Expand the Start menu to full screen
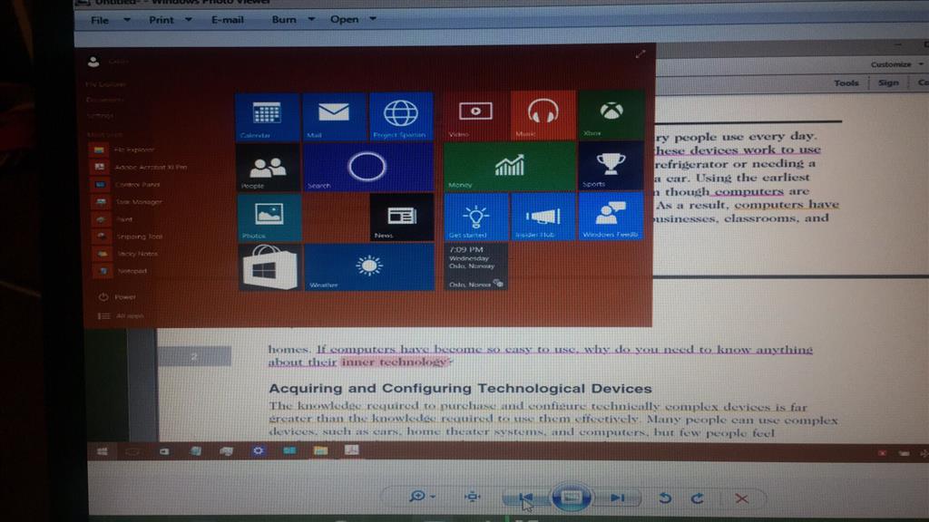The height and width of the screenshot is (522, 929). [x=641, y=54]
